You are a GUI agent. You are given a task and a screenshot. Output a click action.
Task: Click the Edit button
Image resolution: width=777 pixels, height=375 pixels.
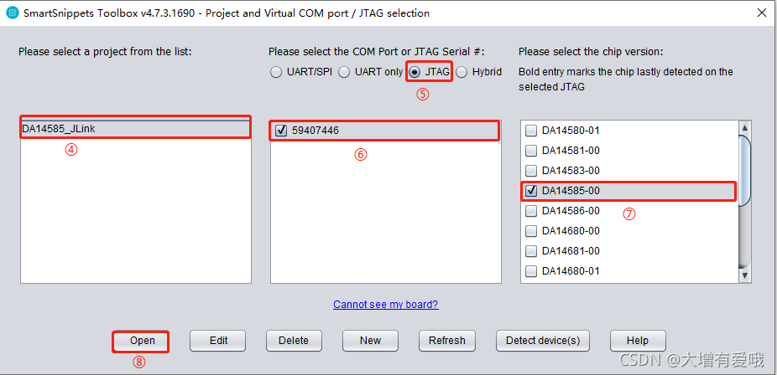218,341
